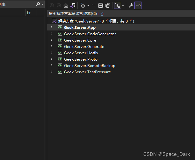This screenshot has width=195, height=160.
Task: Select the Geek.Server.Hotfix project name
Action: [81, 53]
